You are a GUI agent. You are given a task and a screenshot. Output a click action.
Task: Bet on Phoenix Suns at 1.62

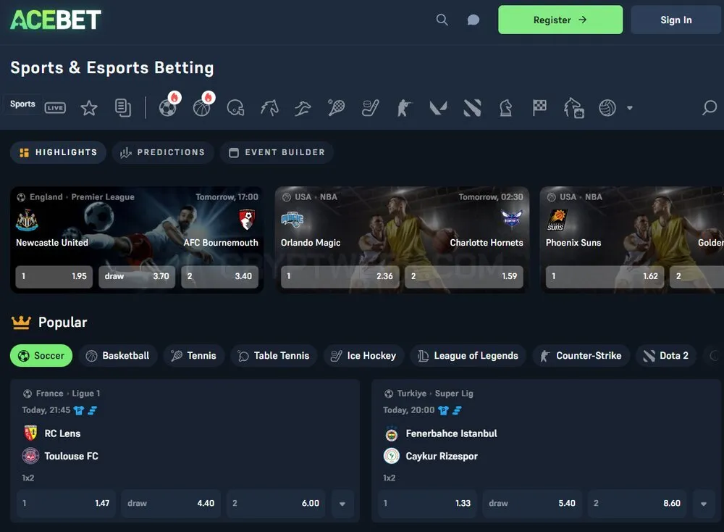[605, 276]
